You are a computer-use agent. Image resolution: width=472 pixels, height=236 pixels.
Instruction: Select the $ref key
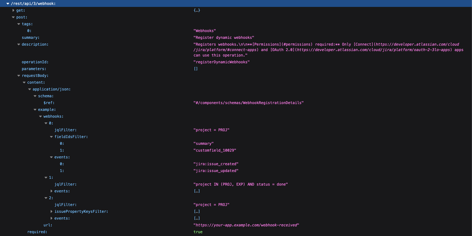click(x=49, y=103)
